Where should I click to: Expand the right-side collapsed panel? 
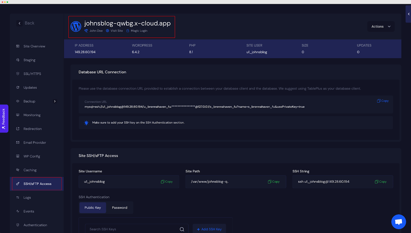pos(408,14)
